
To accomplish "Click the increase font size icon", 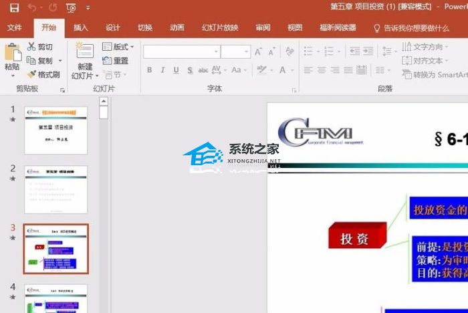I will [259, 51].
